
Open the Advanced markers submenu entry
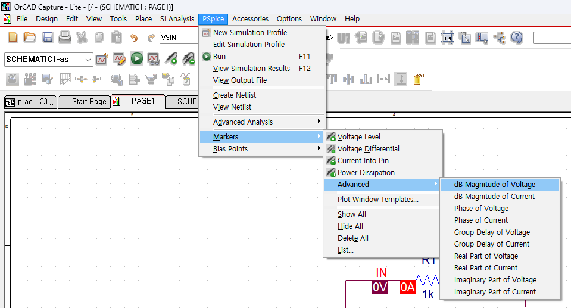pyautogui.click(x=382, y=185)
